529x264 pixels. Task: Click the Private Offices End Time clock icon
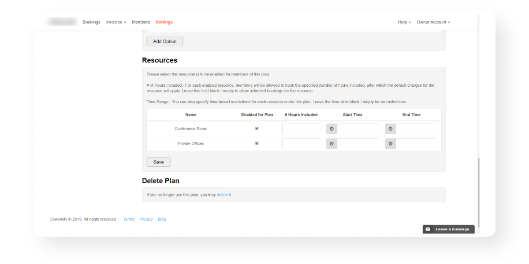[391, 144]
